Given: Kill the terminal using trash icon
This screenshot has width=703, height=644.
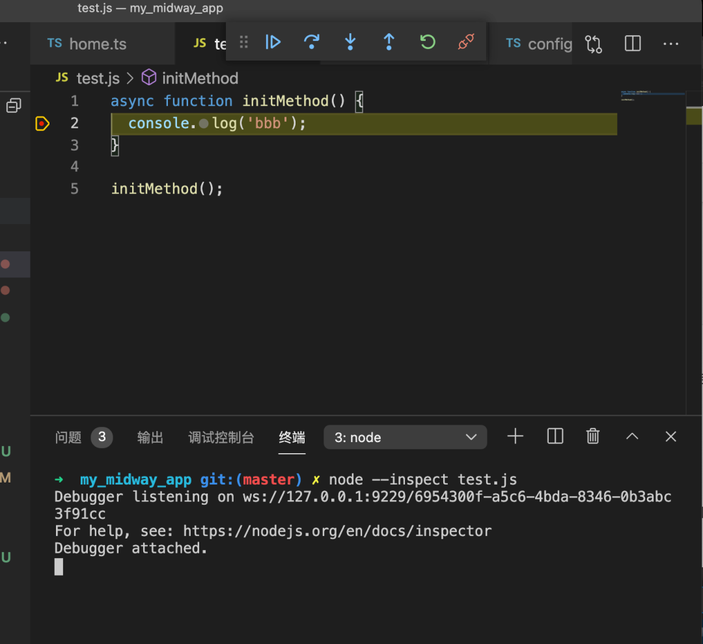Looking at the screenshot, I should pyautogui.click(x=593, y=436).
